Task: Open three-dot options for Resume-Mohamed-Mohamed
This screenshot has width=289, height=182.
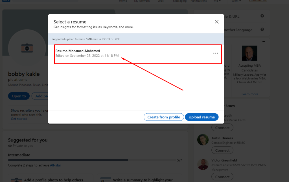Action: pyautogui.click(x=216, y=53)
